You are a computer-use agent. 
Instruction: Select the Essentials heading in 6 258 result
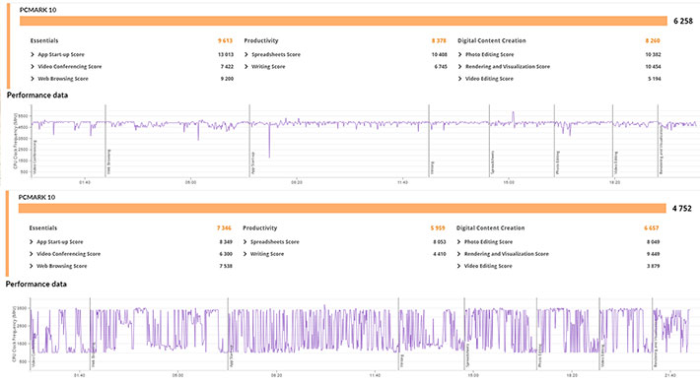[44, 40]
